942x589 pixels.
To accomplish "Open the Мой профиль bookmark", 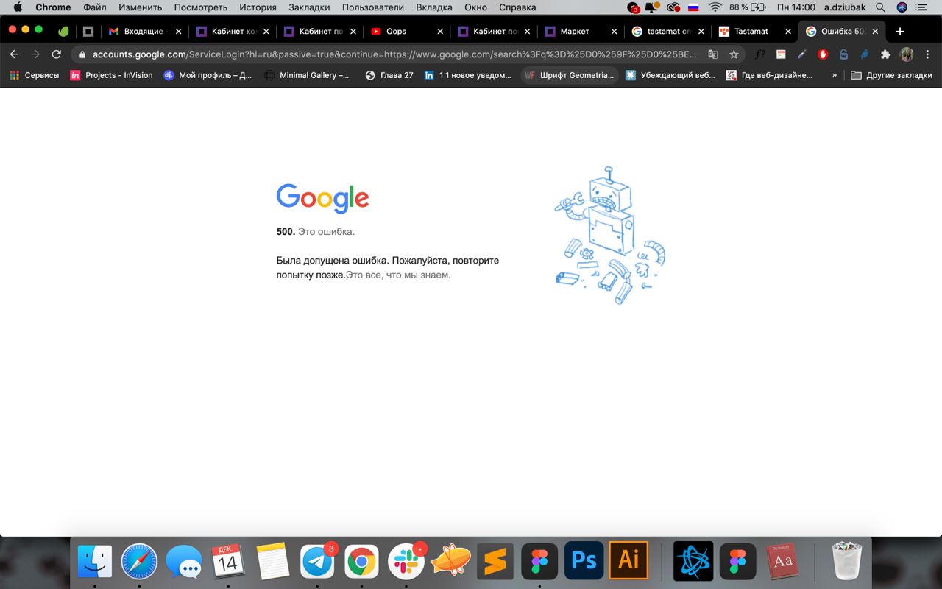I will (208, 75).
